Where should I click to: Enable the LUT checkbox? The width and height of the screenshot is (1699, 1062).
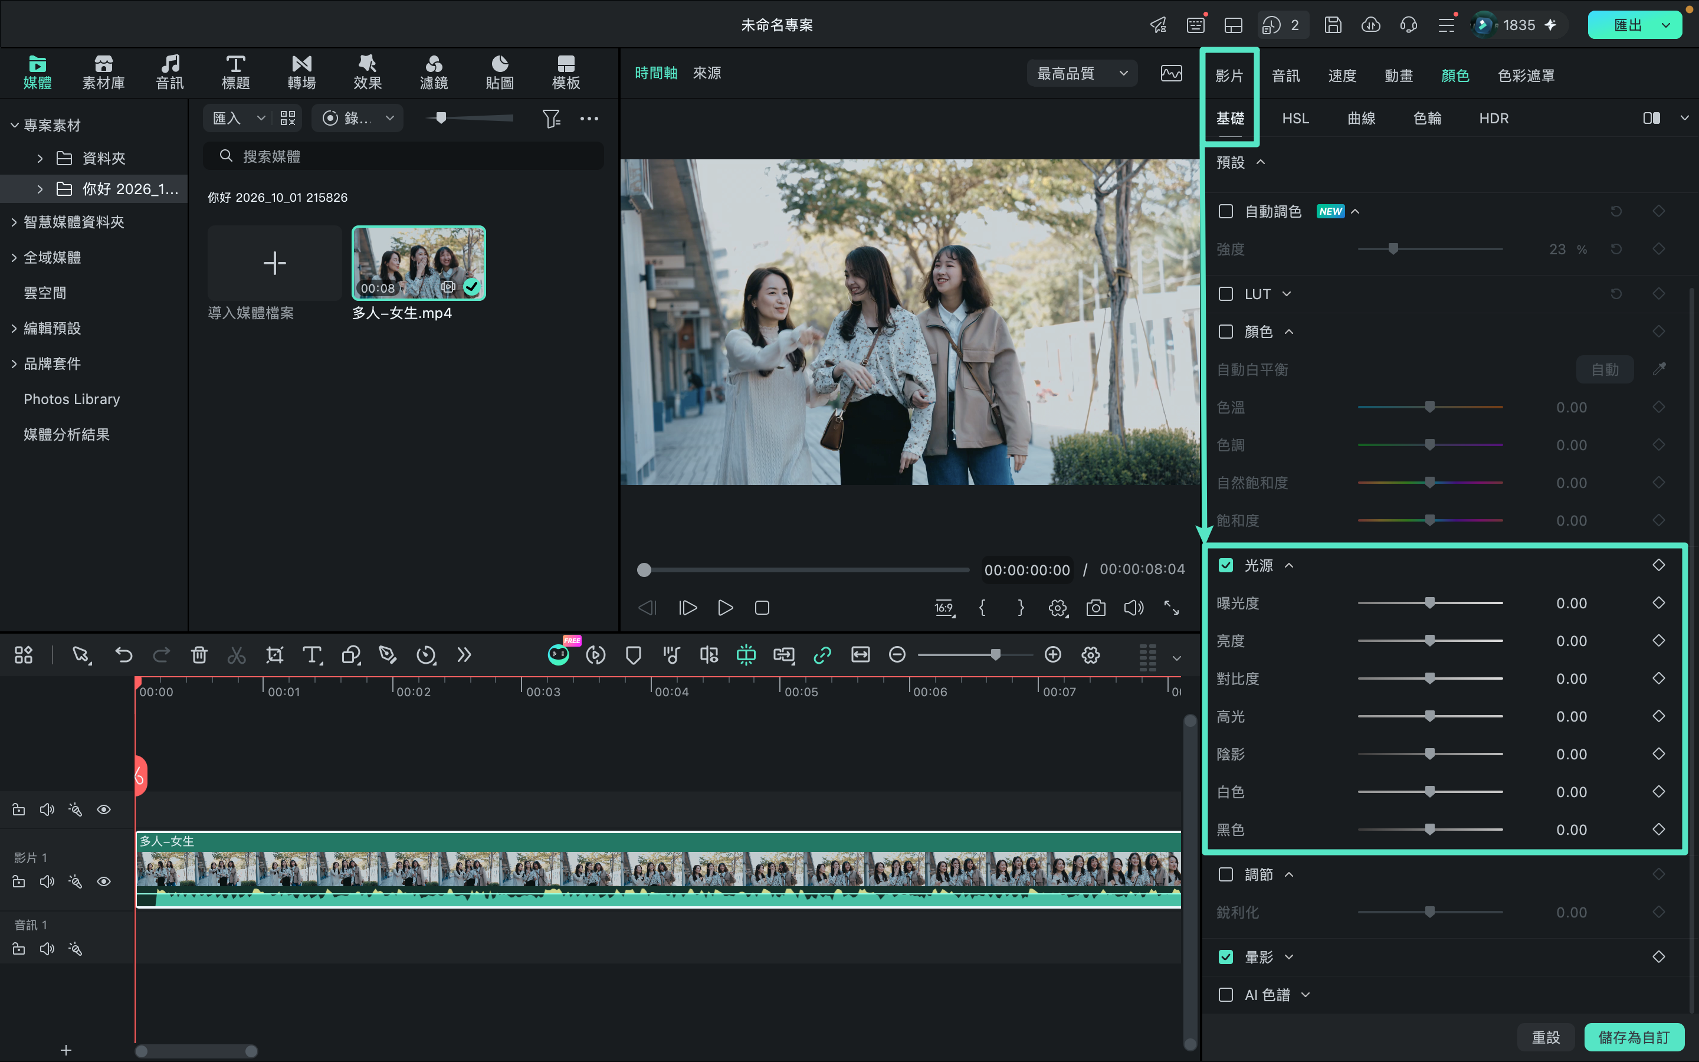pyautogui.click(x=1226, y=294)
